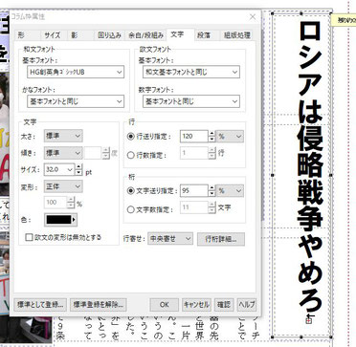Decrease the 文字送り指定 value with down arrow
The height and width of the screenshot is (347, 356).
[211, 194]
